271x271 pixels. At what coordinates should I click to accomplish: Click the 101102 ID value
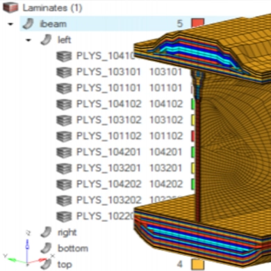pos(166,136)
